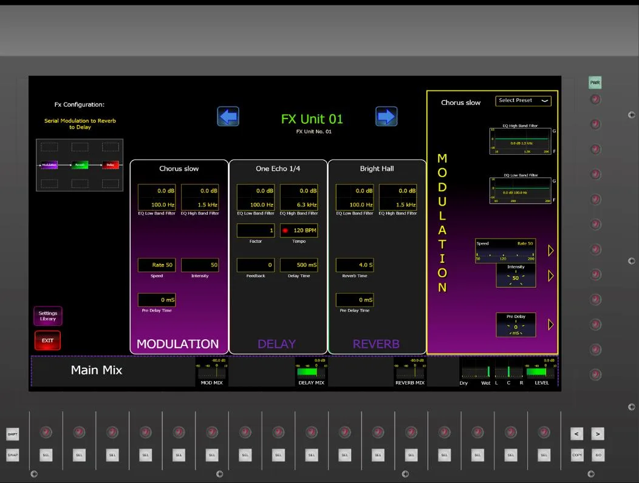This screenshot has width=639, height=483.
Task: Click the L C R pan meter
Action: (508, 372)
